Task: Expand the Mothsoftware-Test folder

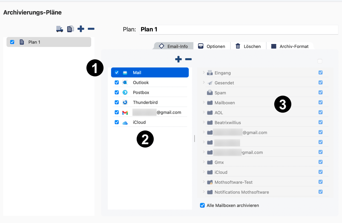Action: tap(204, 182)
